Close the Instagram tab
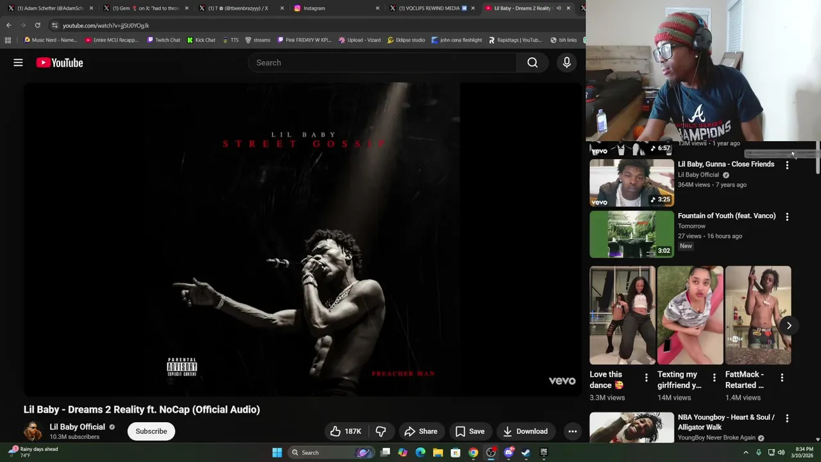 point(377,8)
